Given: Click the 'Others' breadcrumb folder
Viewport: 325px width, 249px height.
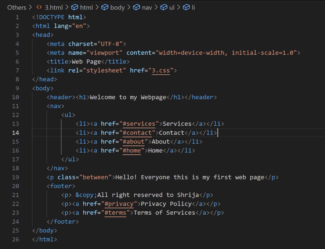Looking at the screenshot, I should tap(17, 7).
